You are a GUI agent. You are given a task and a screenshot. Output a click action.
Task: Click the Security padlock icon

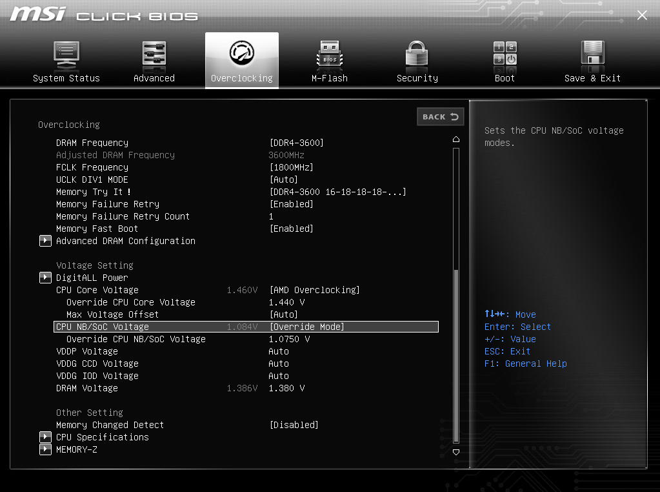pos(417,54)
